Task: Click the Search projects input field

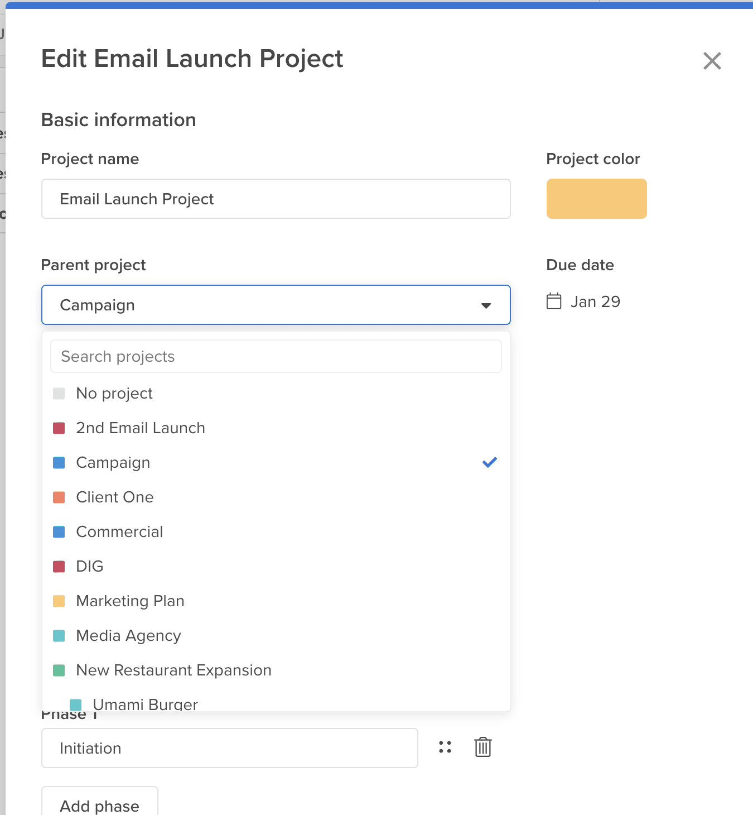Action: pos(276,356)
